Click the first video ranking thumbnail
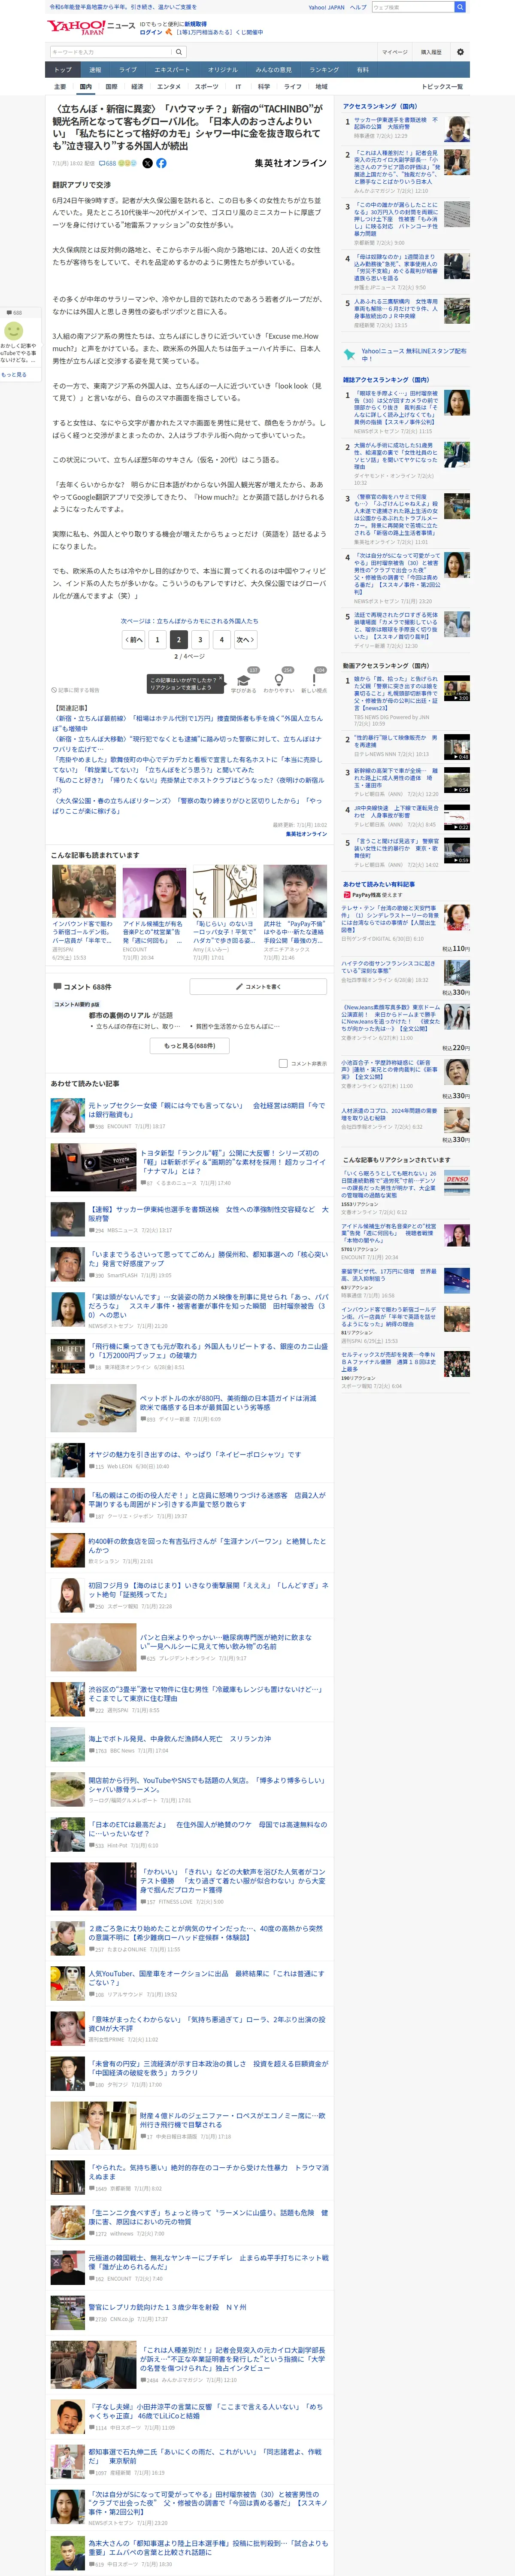 point(456,688)
